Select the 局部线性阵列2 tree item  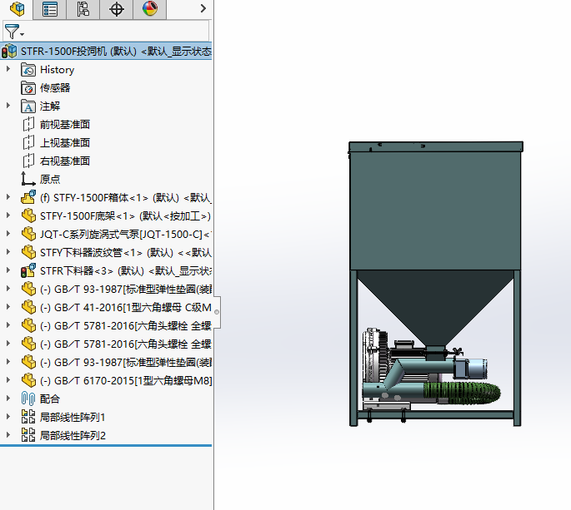pyautogui.click(x=73, y=435)
